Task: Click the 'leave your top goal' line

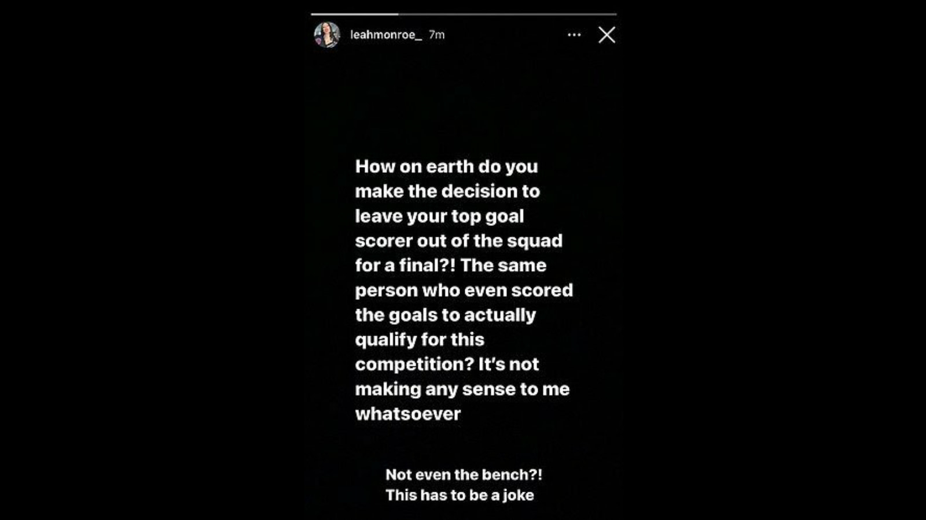Action: pos(439,216)
